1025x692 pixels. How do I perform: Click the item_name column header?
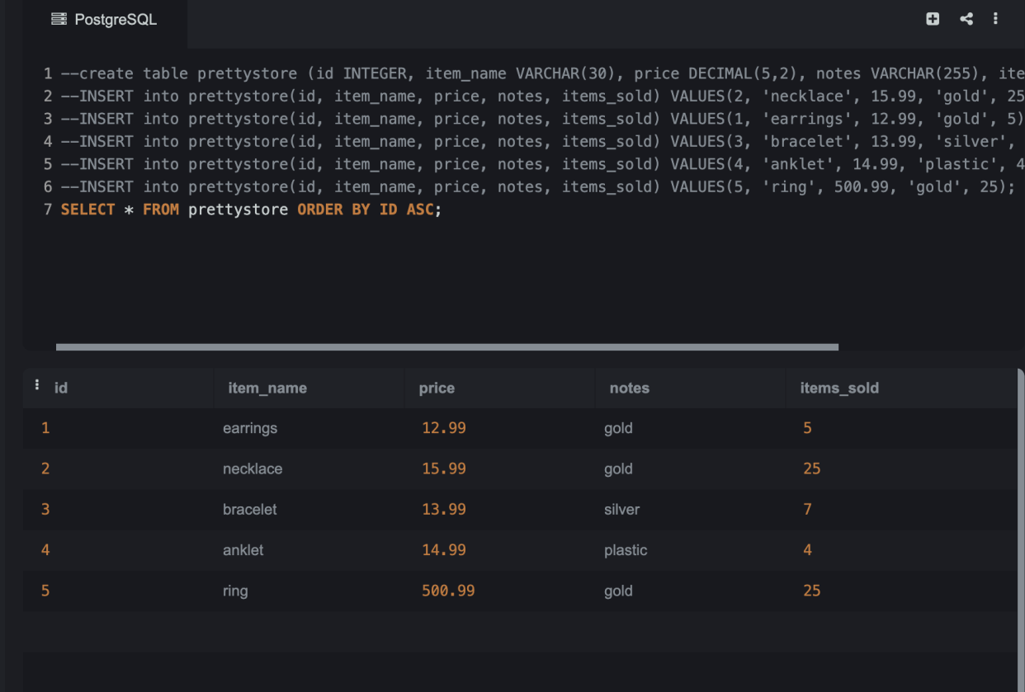click(x=267, y=388)
